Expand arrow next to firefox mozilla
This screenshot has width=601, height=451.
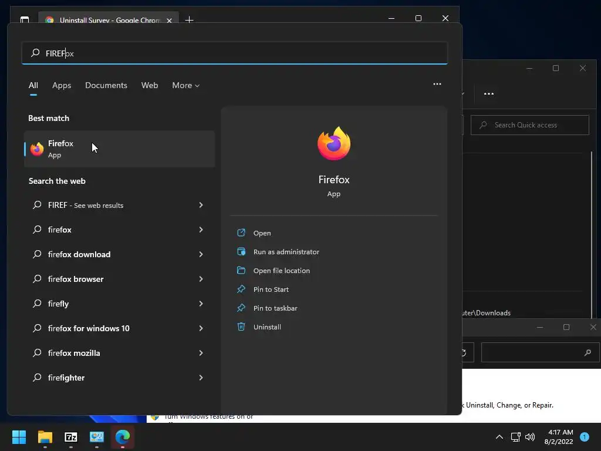(x=201, y=353)
